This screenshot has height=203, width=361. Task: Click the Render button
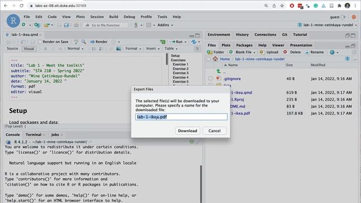(99, 42)
